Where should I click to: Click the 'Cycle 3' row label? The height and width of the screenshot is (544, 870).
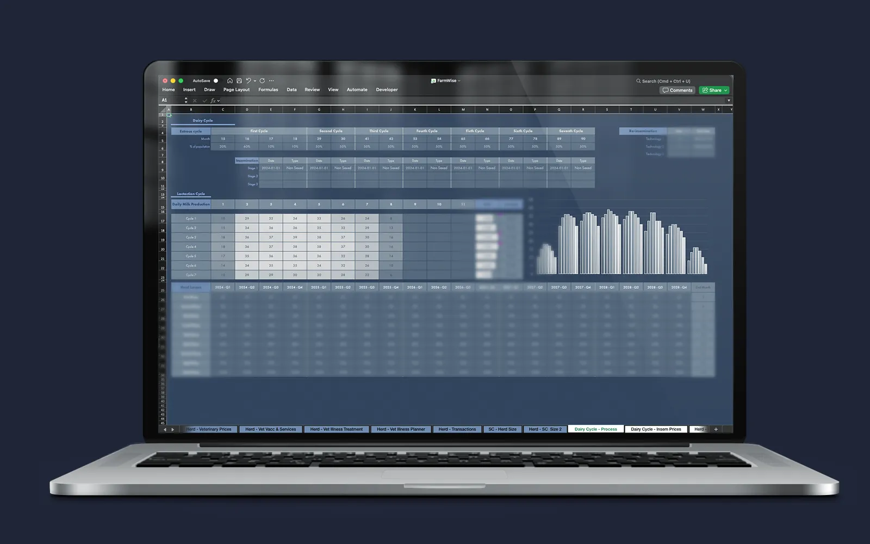(191, 237)
